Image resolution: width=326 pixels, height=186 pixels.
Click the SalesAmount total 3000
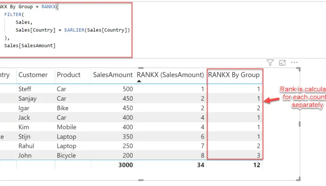pyautogui.click(x=126, y=165)
